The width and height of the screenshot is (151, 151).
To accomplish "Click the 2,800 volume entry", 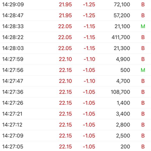I will tap(123, 125).
